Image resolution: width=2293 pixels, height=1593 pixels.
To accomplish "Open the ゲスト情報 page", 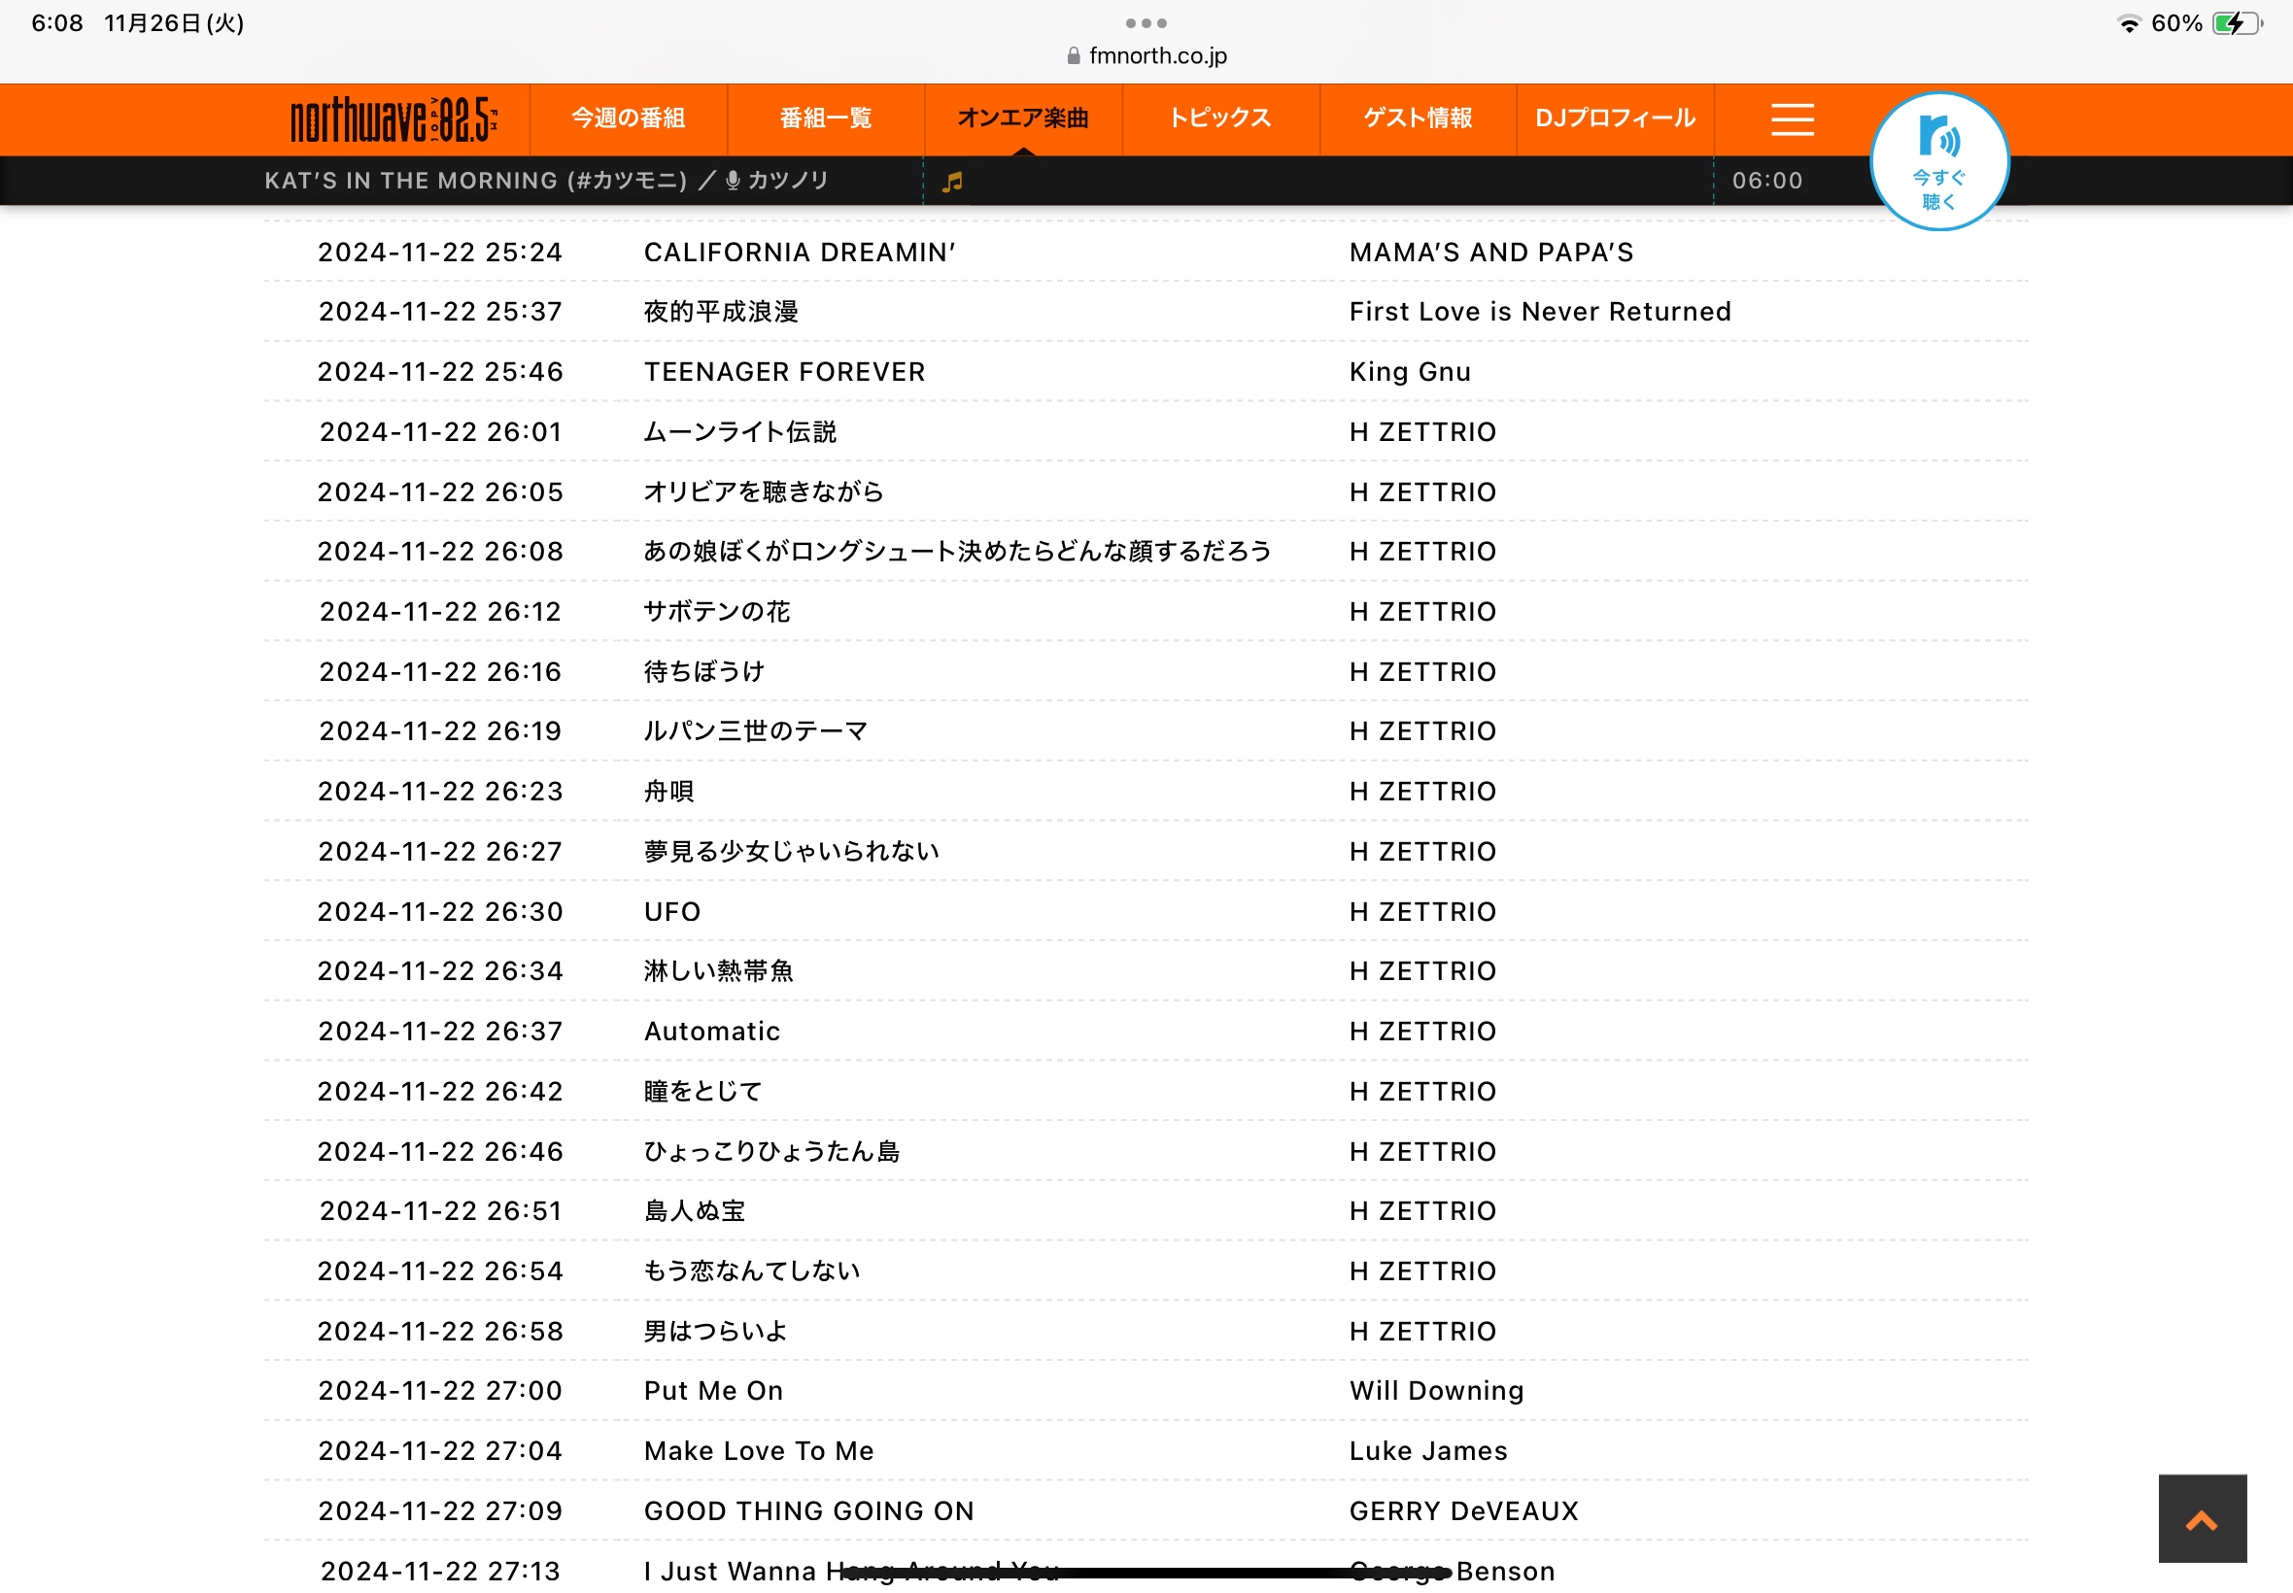I will (1418, 119).
